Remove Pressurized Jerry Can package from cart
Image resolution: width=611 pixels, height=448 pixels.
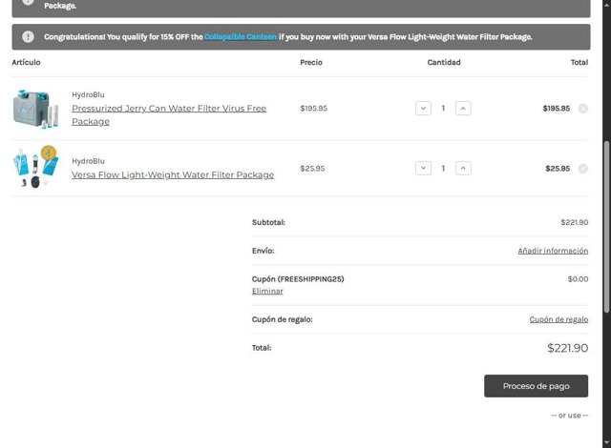(583, 108)
